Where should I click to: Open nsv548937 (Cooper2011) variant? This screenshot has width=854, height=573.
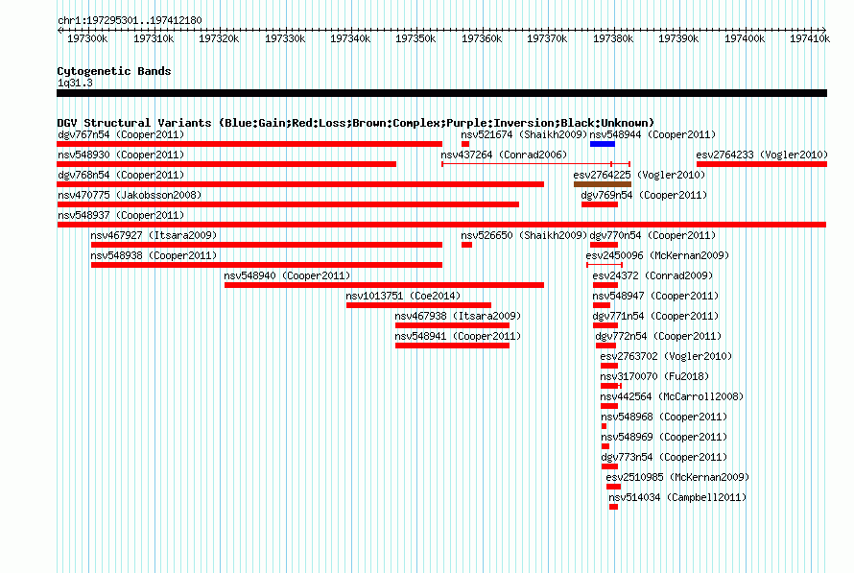[x=121, y=215]
